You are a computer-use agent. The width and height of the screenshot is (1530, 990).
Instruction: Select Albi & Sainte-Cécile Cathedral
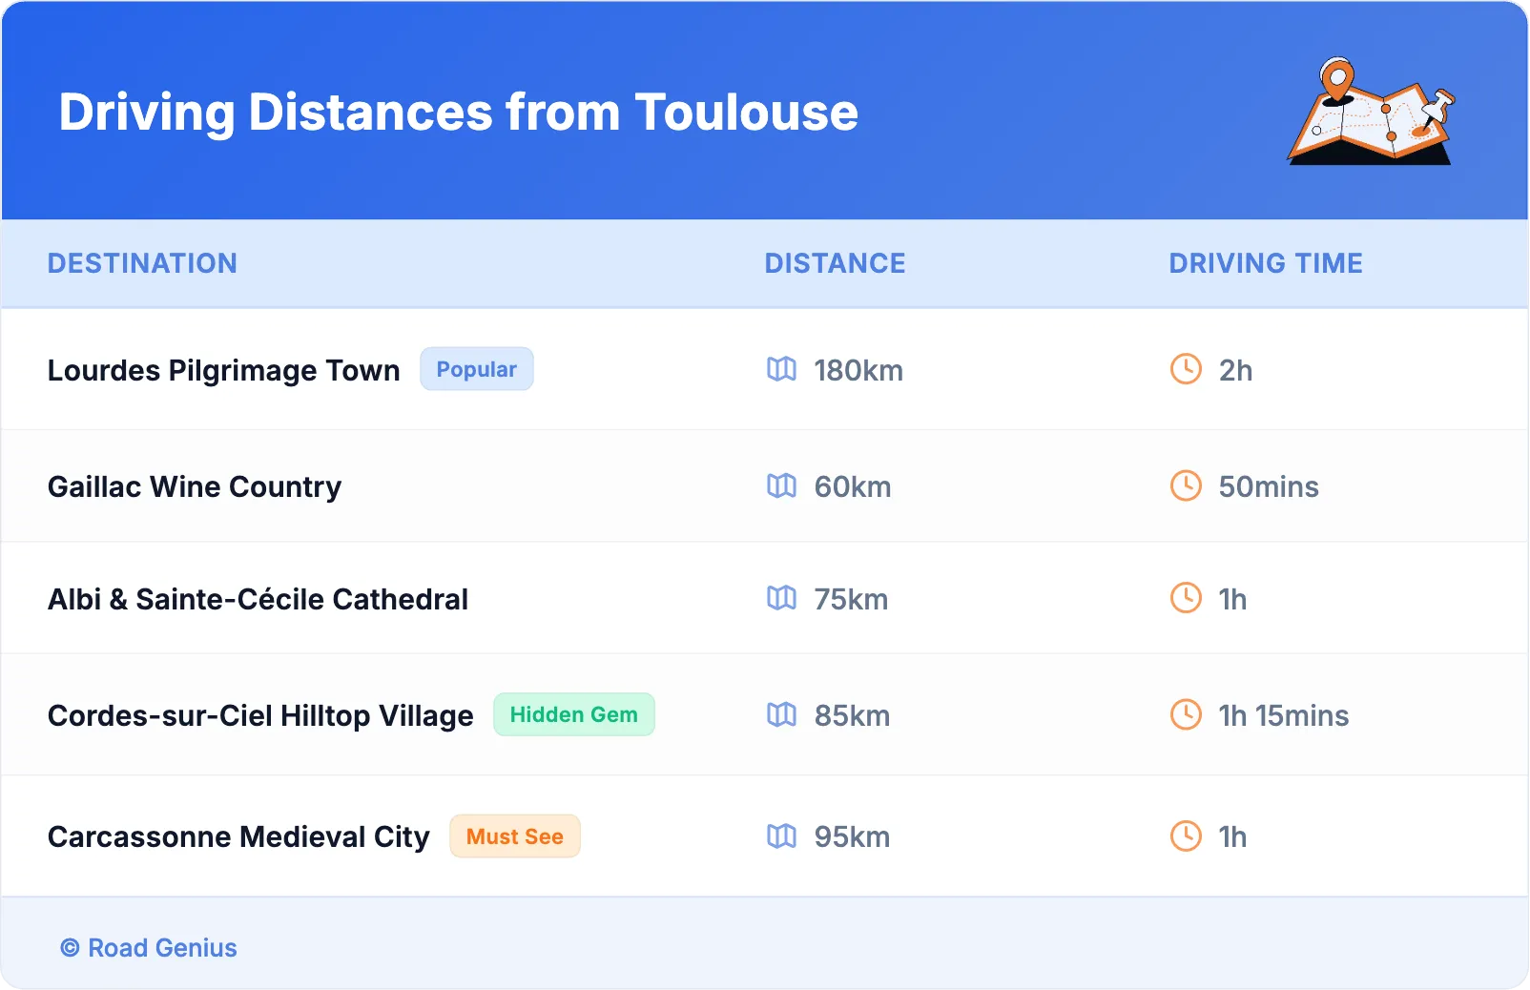coord(258,599)
